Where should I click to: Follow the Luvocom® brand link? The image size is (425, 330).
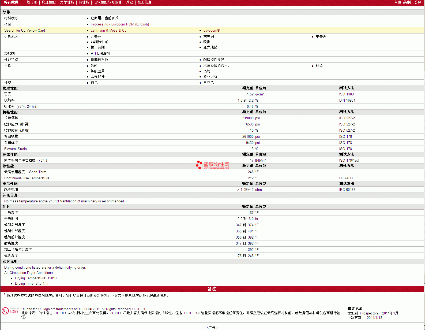coord(211,31)
